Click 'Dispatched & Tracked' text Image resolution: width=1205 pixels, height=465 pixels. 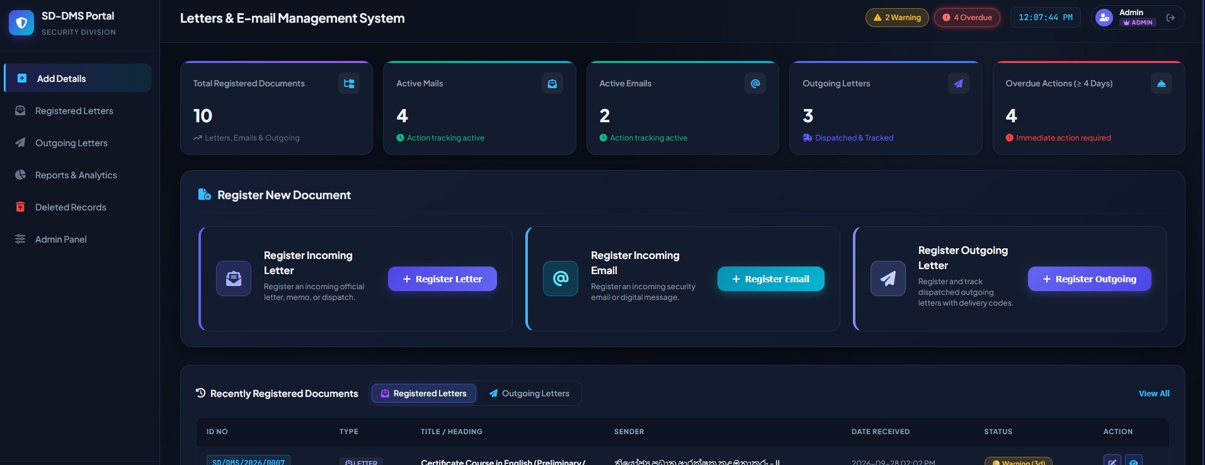click(x=854, y=138)
